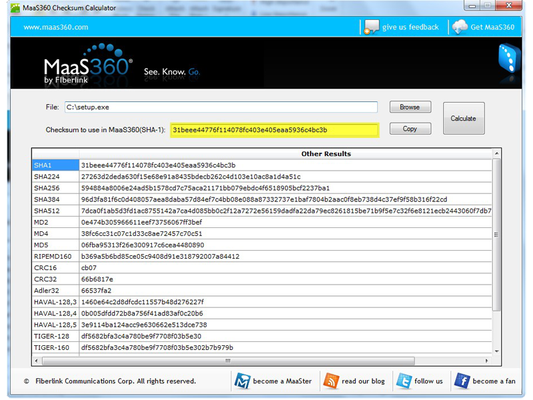Click the vertical scrollbar thumb in results
The width and height of the screenshot is (533, 400).
click(496, 235)
